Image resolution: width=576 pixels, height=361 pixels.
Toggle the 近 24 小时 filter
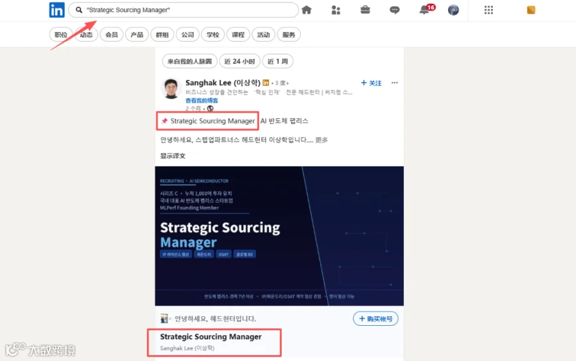(239, 61)
